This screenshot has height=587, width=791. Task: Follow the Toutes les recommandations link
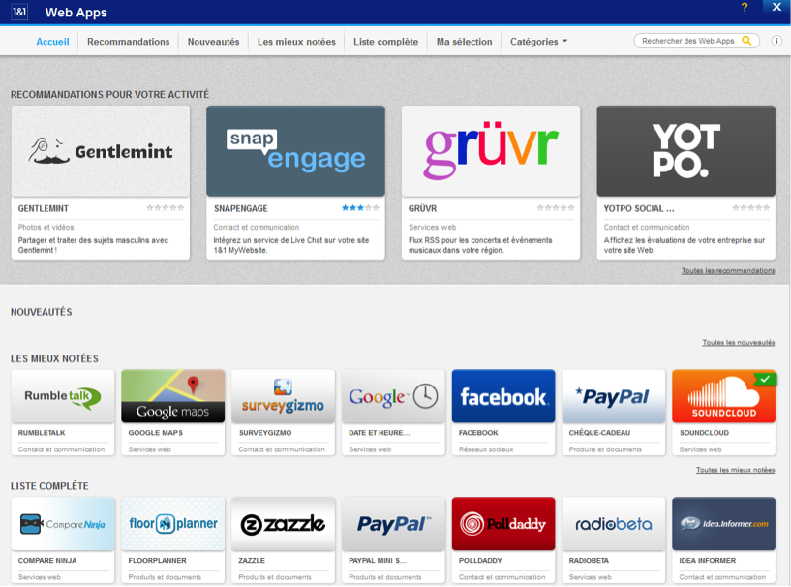[x=728, y=271]
